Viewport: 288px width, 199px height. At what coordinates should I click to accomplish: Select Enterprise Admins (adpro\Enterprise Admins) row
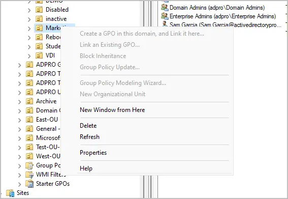[x=223, y=16]
